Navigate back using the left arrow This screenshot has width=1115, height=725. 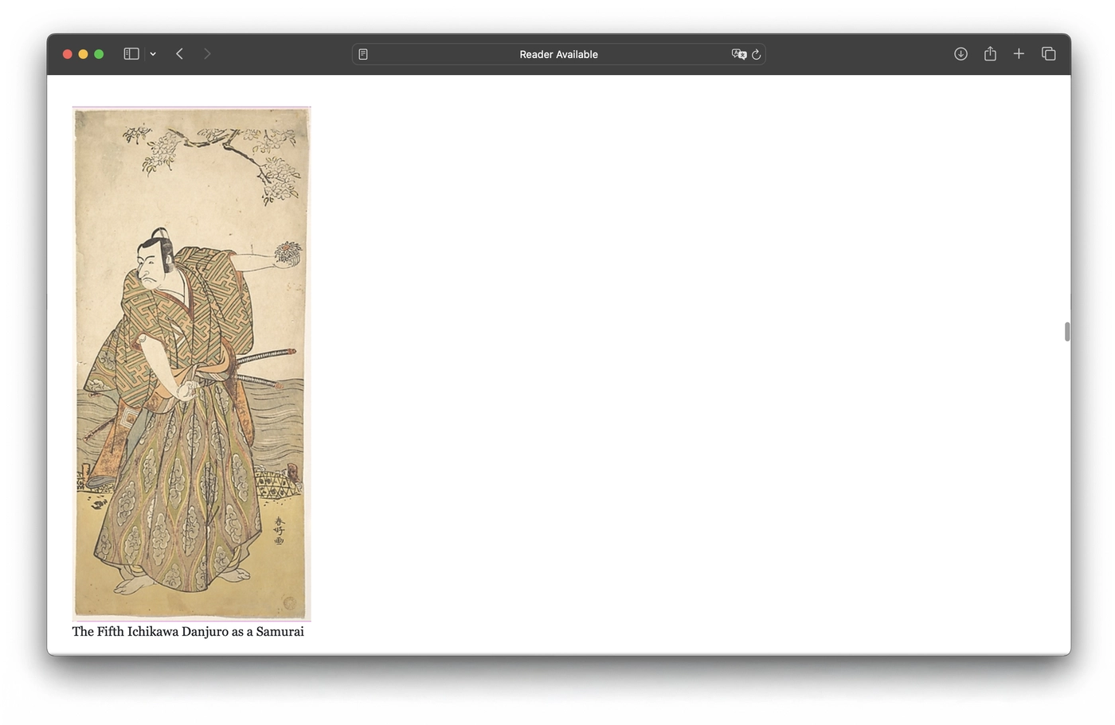(179, 53)
